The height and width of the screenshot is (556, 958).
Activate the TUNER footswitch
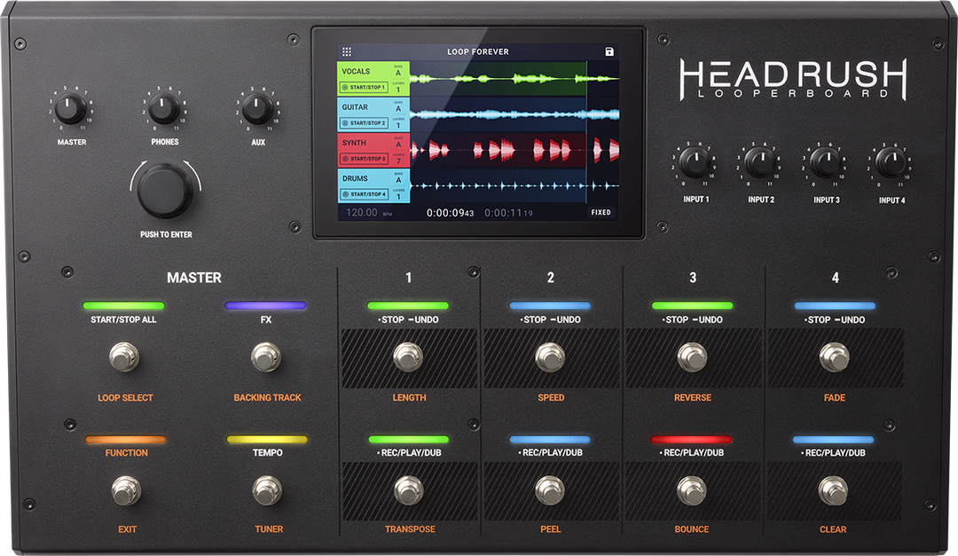269,489
